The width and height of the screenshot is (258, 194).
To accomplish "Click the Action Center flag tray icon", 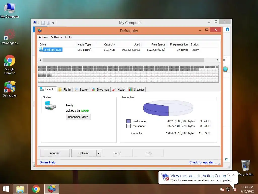I will [234, 189].
